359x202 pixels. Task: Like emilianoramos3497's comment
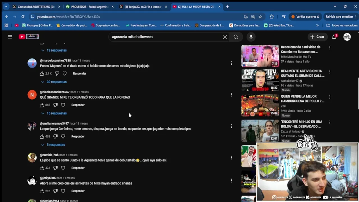[x=42, y=136]
